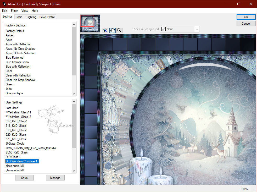Screen dimensions: 257x192
Task: Select ©Yedralina_Glass11 user setting
Action: [x=18, y=112]
